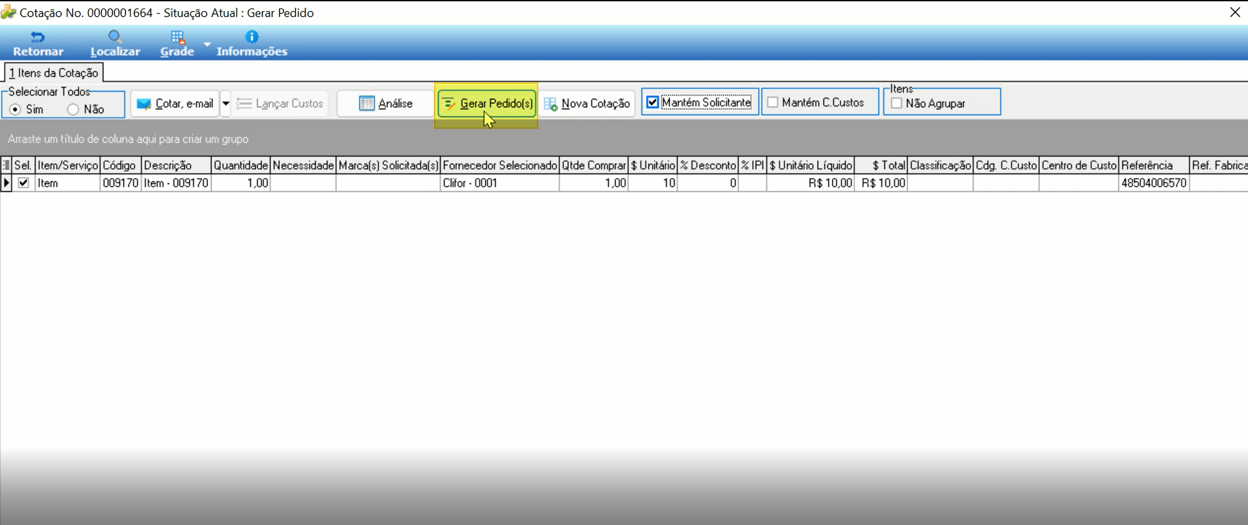Click the $ Total column header
This screenshot has height=525, width=1248.
tap(881, 166)
